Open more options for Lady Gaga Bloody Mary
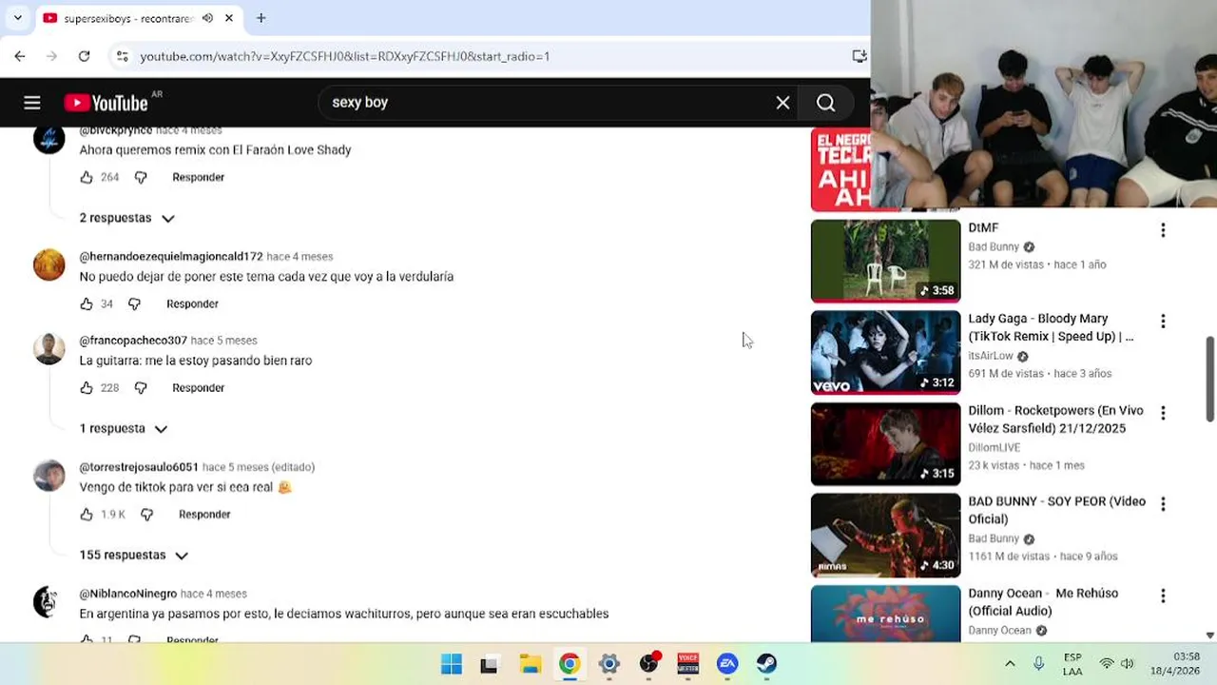1217x685 pixels. 1163,322
